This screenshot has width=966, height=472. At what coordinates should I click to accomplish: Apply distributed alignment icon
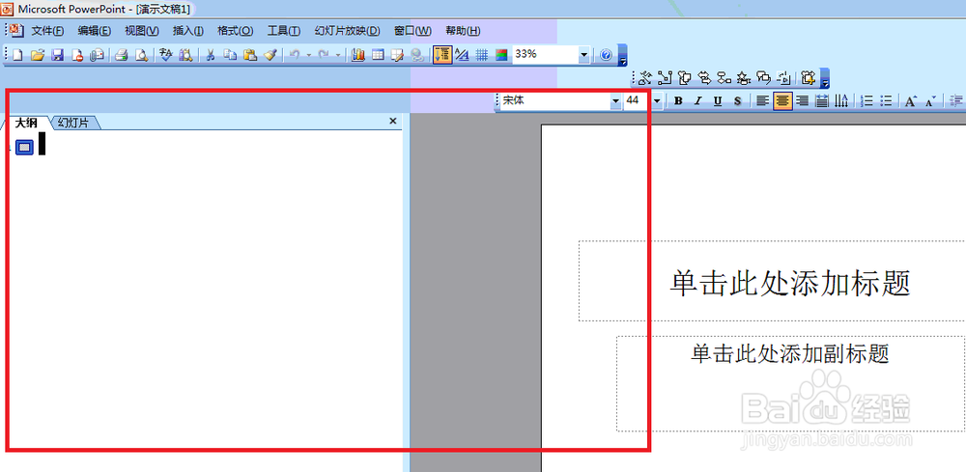coord(822,101)
